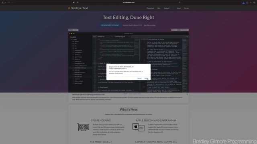The height and width of the screenshot is (144, 257).
Task: Click the reader icon beside the shield
Action: pyautogui.click(x=78, y=2)
